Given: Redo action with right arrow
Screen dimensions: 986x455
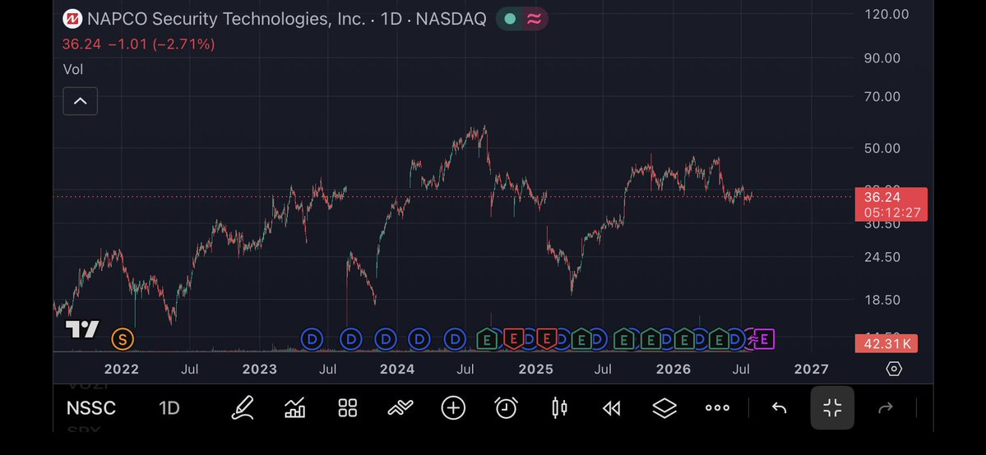Looking at the screenshot, I should click(x=886, y=408).
